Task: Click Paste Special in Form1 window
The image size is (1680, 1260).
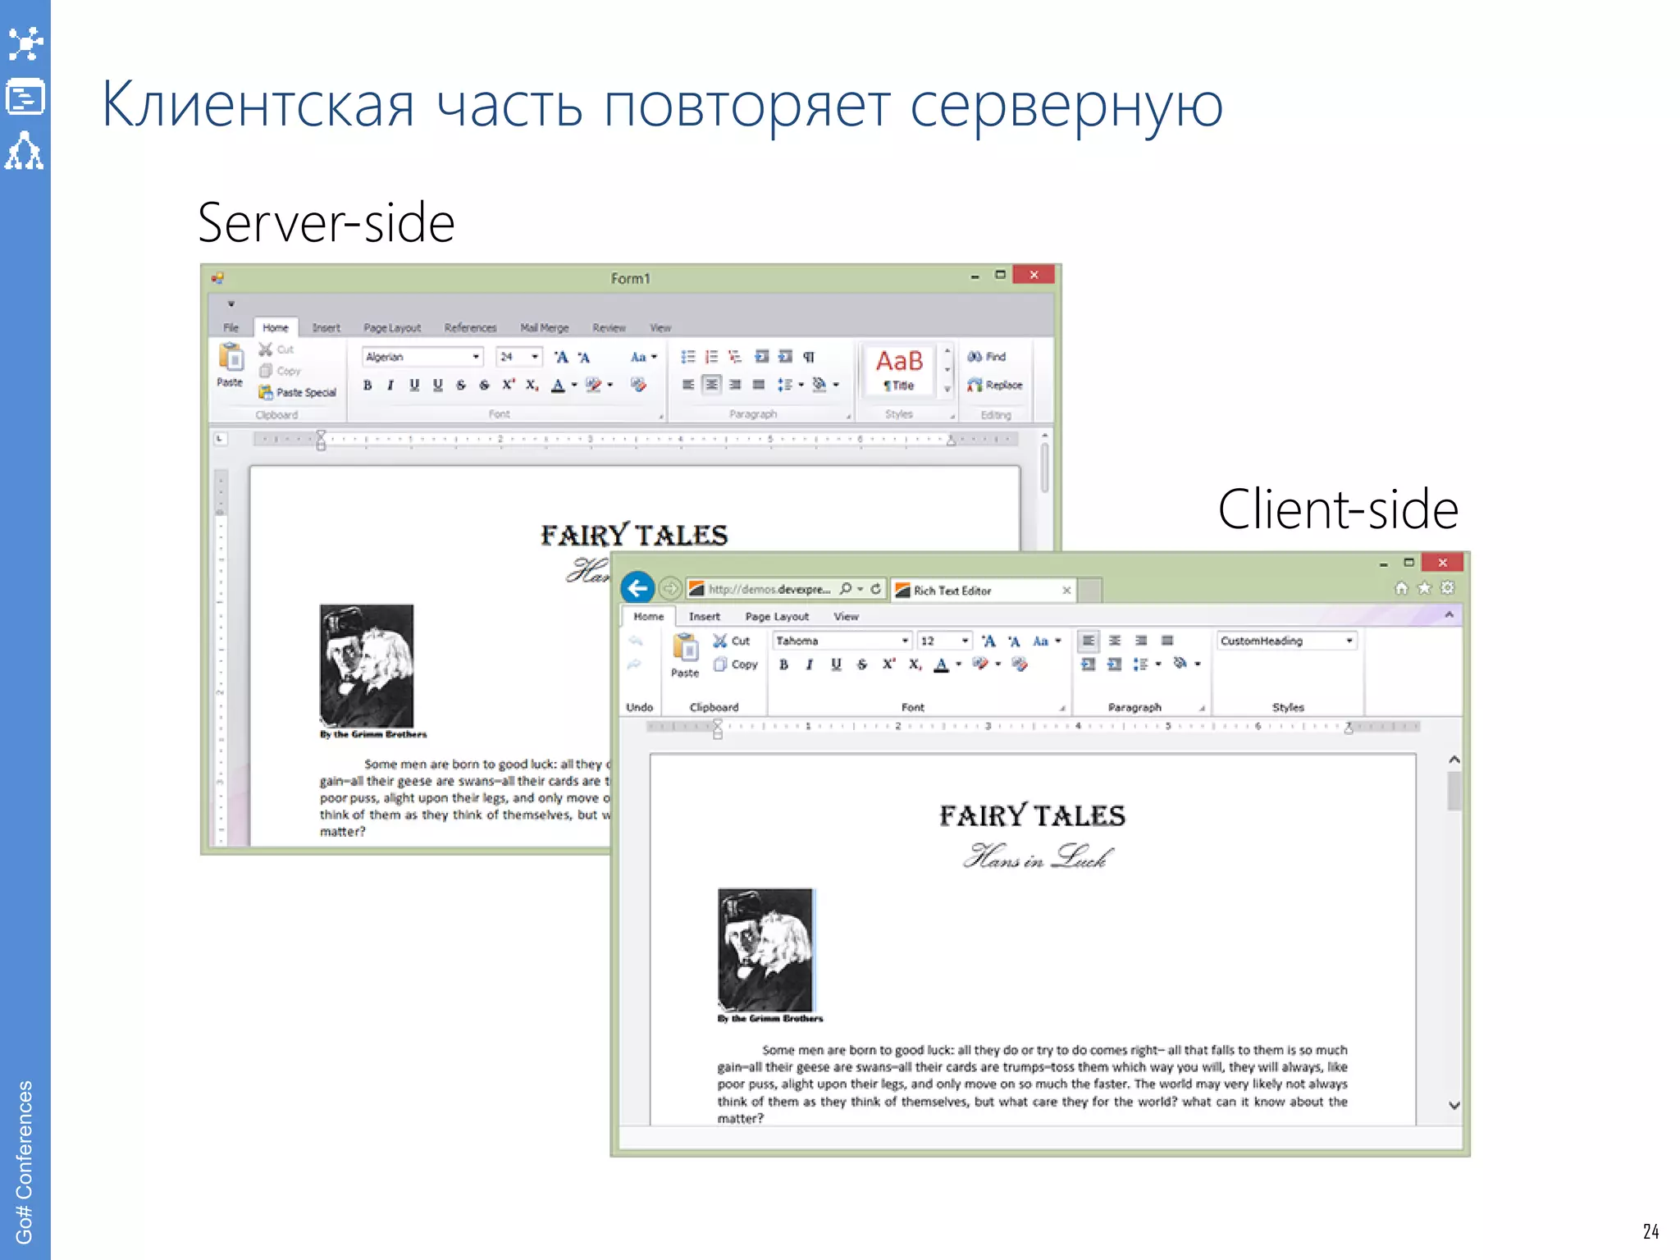Action: tap(297, 393)
